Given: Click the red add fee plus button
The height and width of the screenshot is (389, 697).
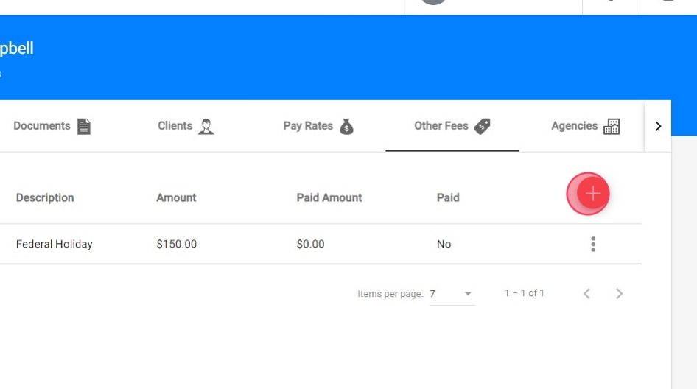Looking at the screenshot, I should tap(592, 194).
